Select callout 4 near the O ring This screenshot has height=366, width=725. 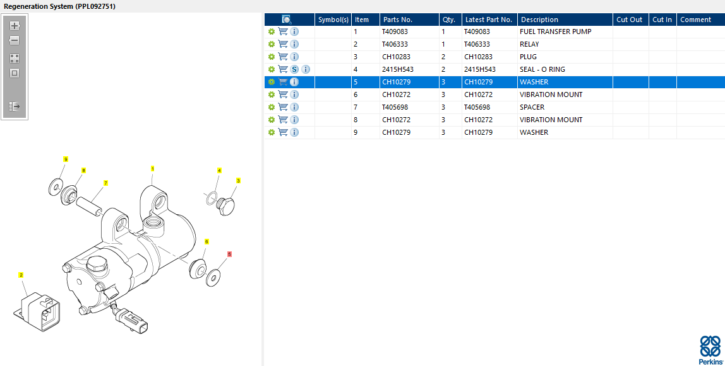coord(219,171)
